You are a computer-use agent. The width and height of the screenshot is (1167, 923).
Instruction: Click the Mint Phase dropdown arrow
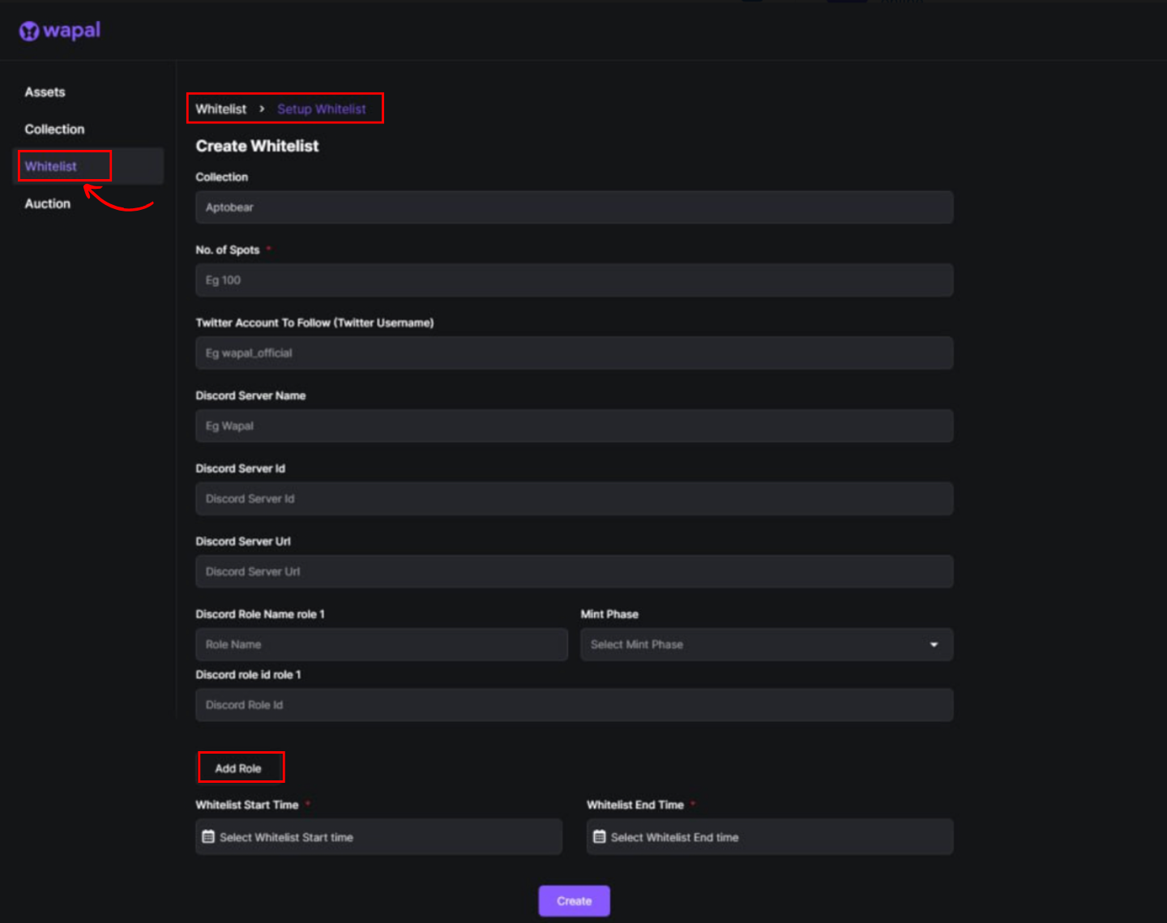(x=934, y=644)
